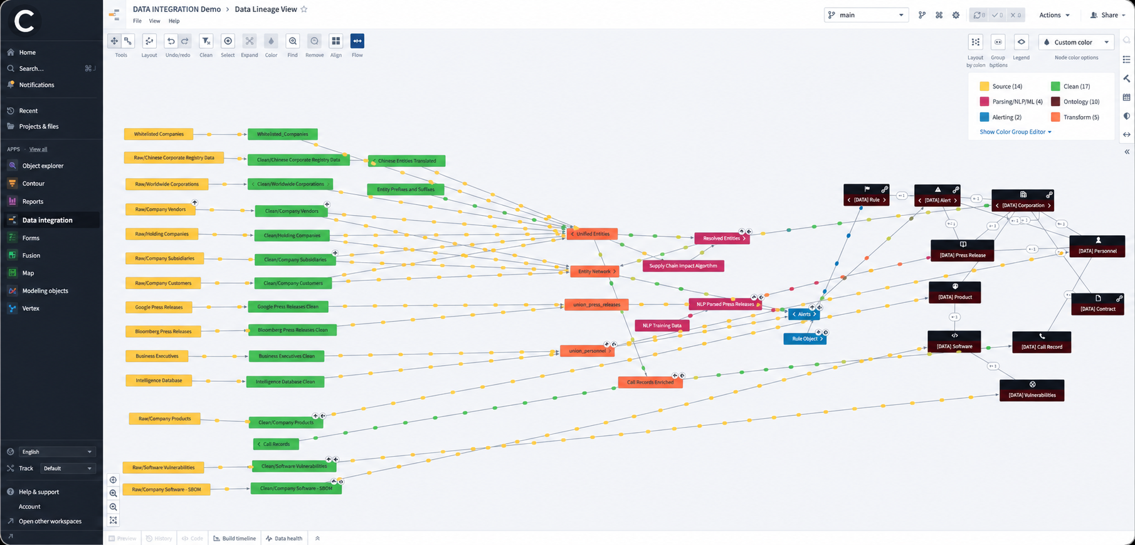Recenter graph with crosshair icon
This screenshot has height=545, width=1135.
click(113, 480)
